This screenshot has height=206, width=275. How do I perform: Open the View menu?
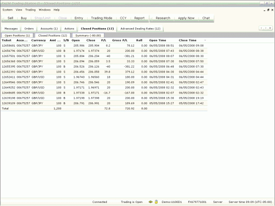coord(19,10)
